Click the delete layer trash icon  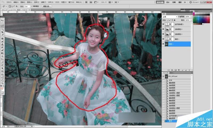pos(189,70)
